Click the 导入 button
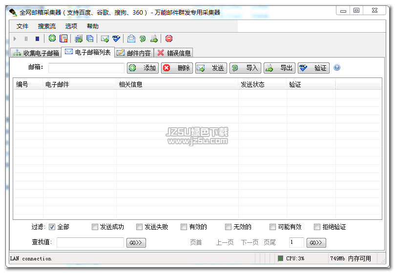The width and height of the screenshot is (395, 273). coord(246,68)
